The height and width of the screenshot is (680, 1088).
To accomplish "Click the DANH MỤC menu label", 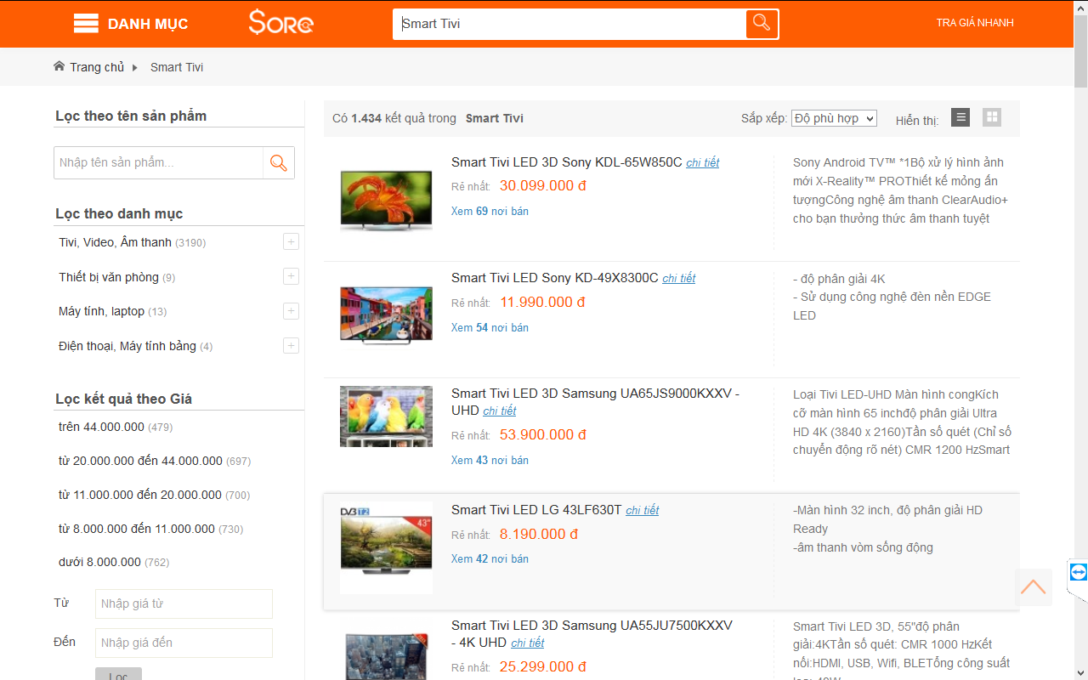I will (148, 25).
